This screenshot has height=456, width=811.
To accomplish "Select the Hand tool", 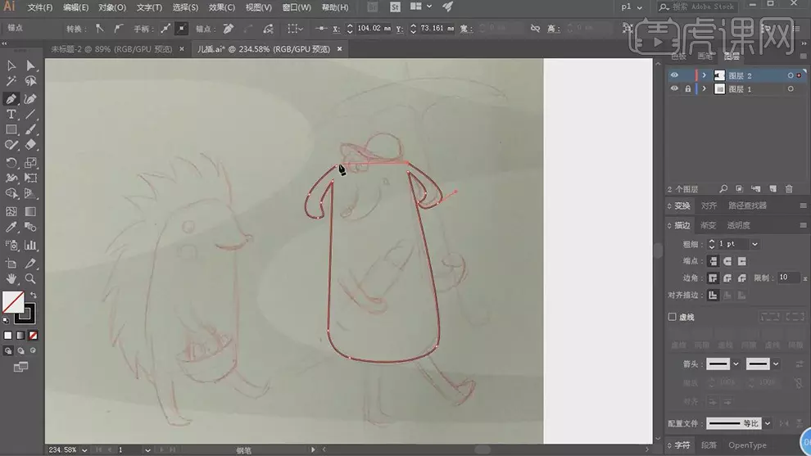I will (x=11, y=279).
